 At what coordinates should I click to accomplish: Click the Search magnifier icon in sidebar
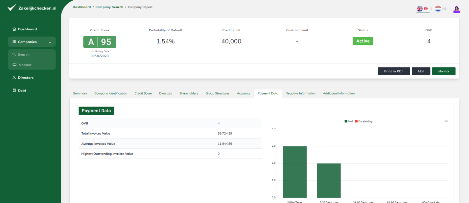click(14, 55)
